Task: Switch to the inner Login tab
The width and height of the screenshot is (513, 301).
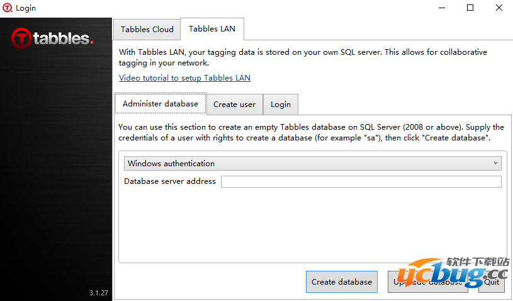Action: [x=280, y=105]
